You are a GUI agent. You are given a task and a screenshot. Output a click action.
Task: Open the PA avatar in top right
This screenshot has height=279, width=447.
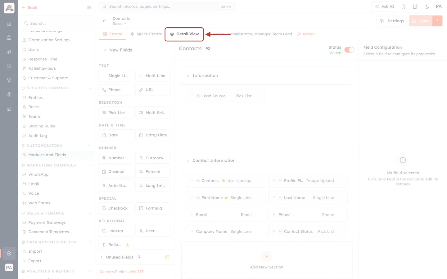click(x=439, y=7)
